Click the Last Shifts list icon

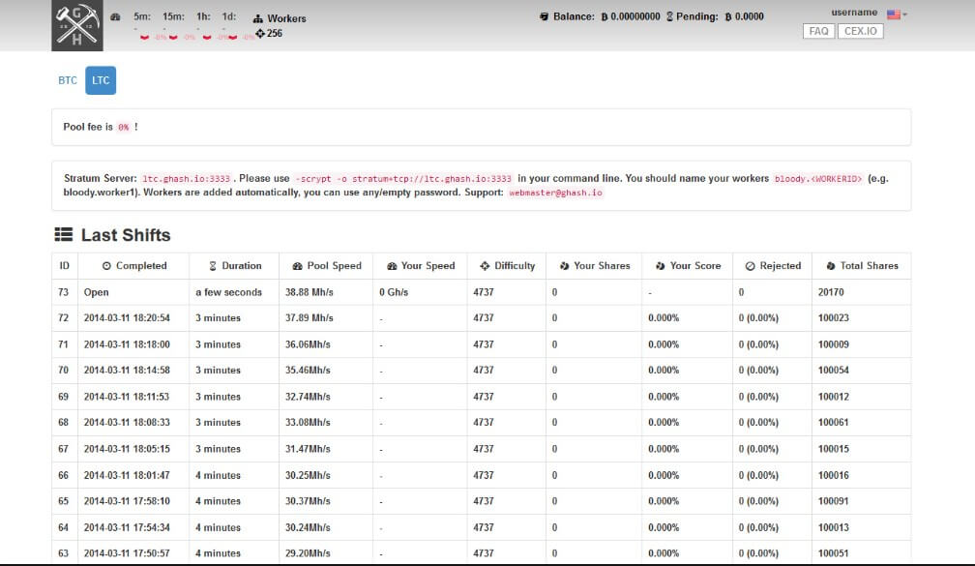[64, 234]
